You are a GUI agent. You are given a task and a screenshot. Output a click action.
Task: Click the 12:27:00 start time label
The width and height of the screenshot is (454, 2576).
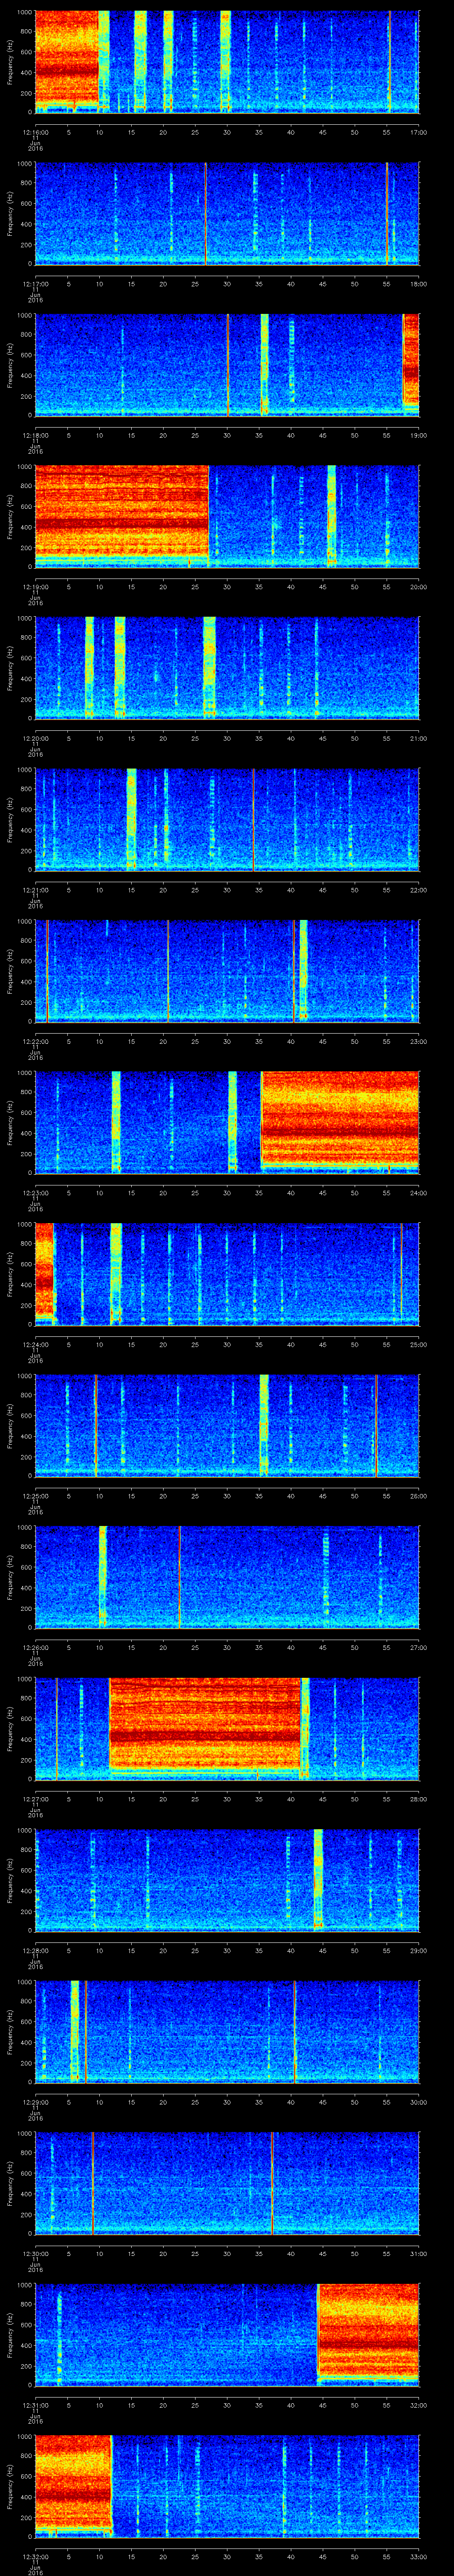click(x=36, y=1798)
